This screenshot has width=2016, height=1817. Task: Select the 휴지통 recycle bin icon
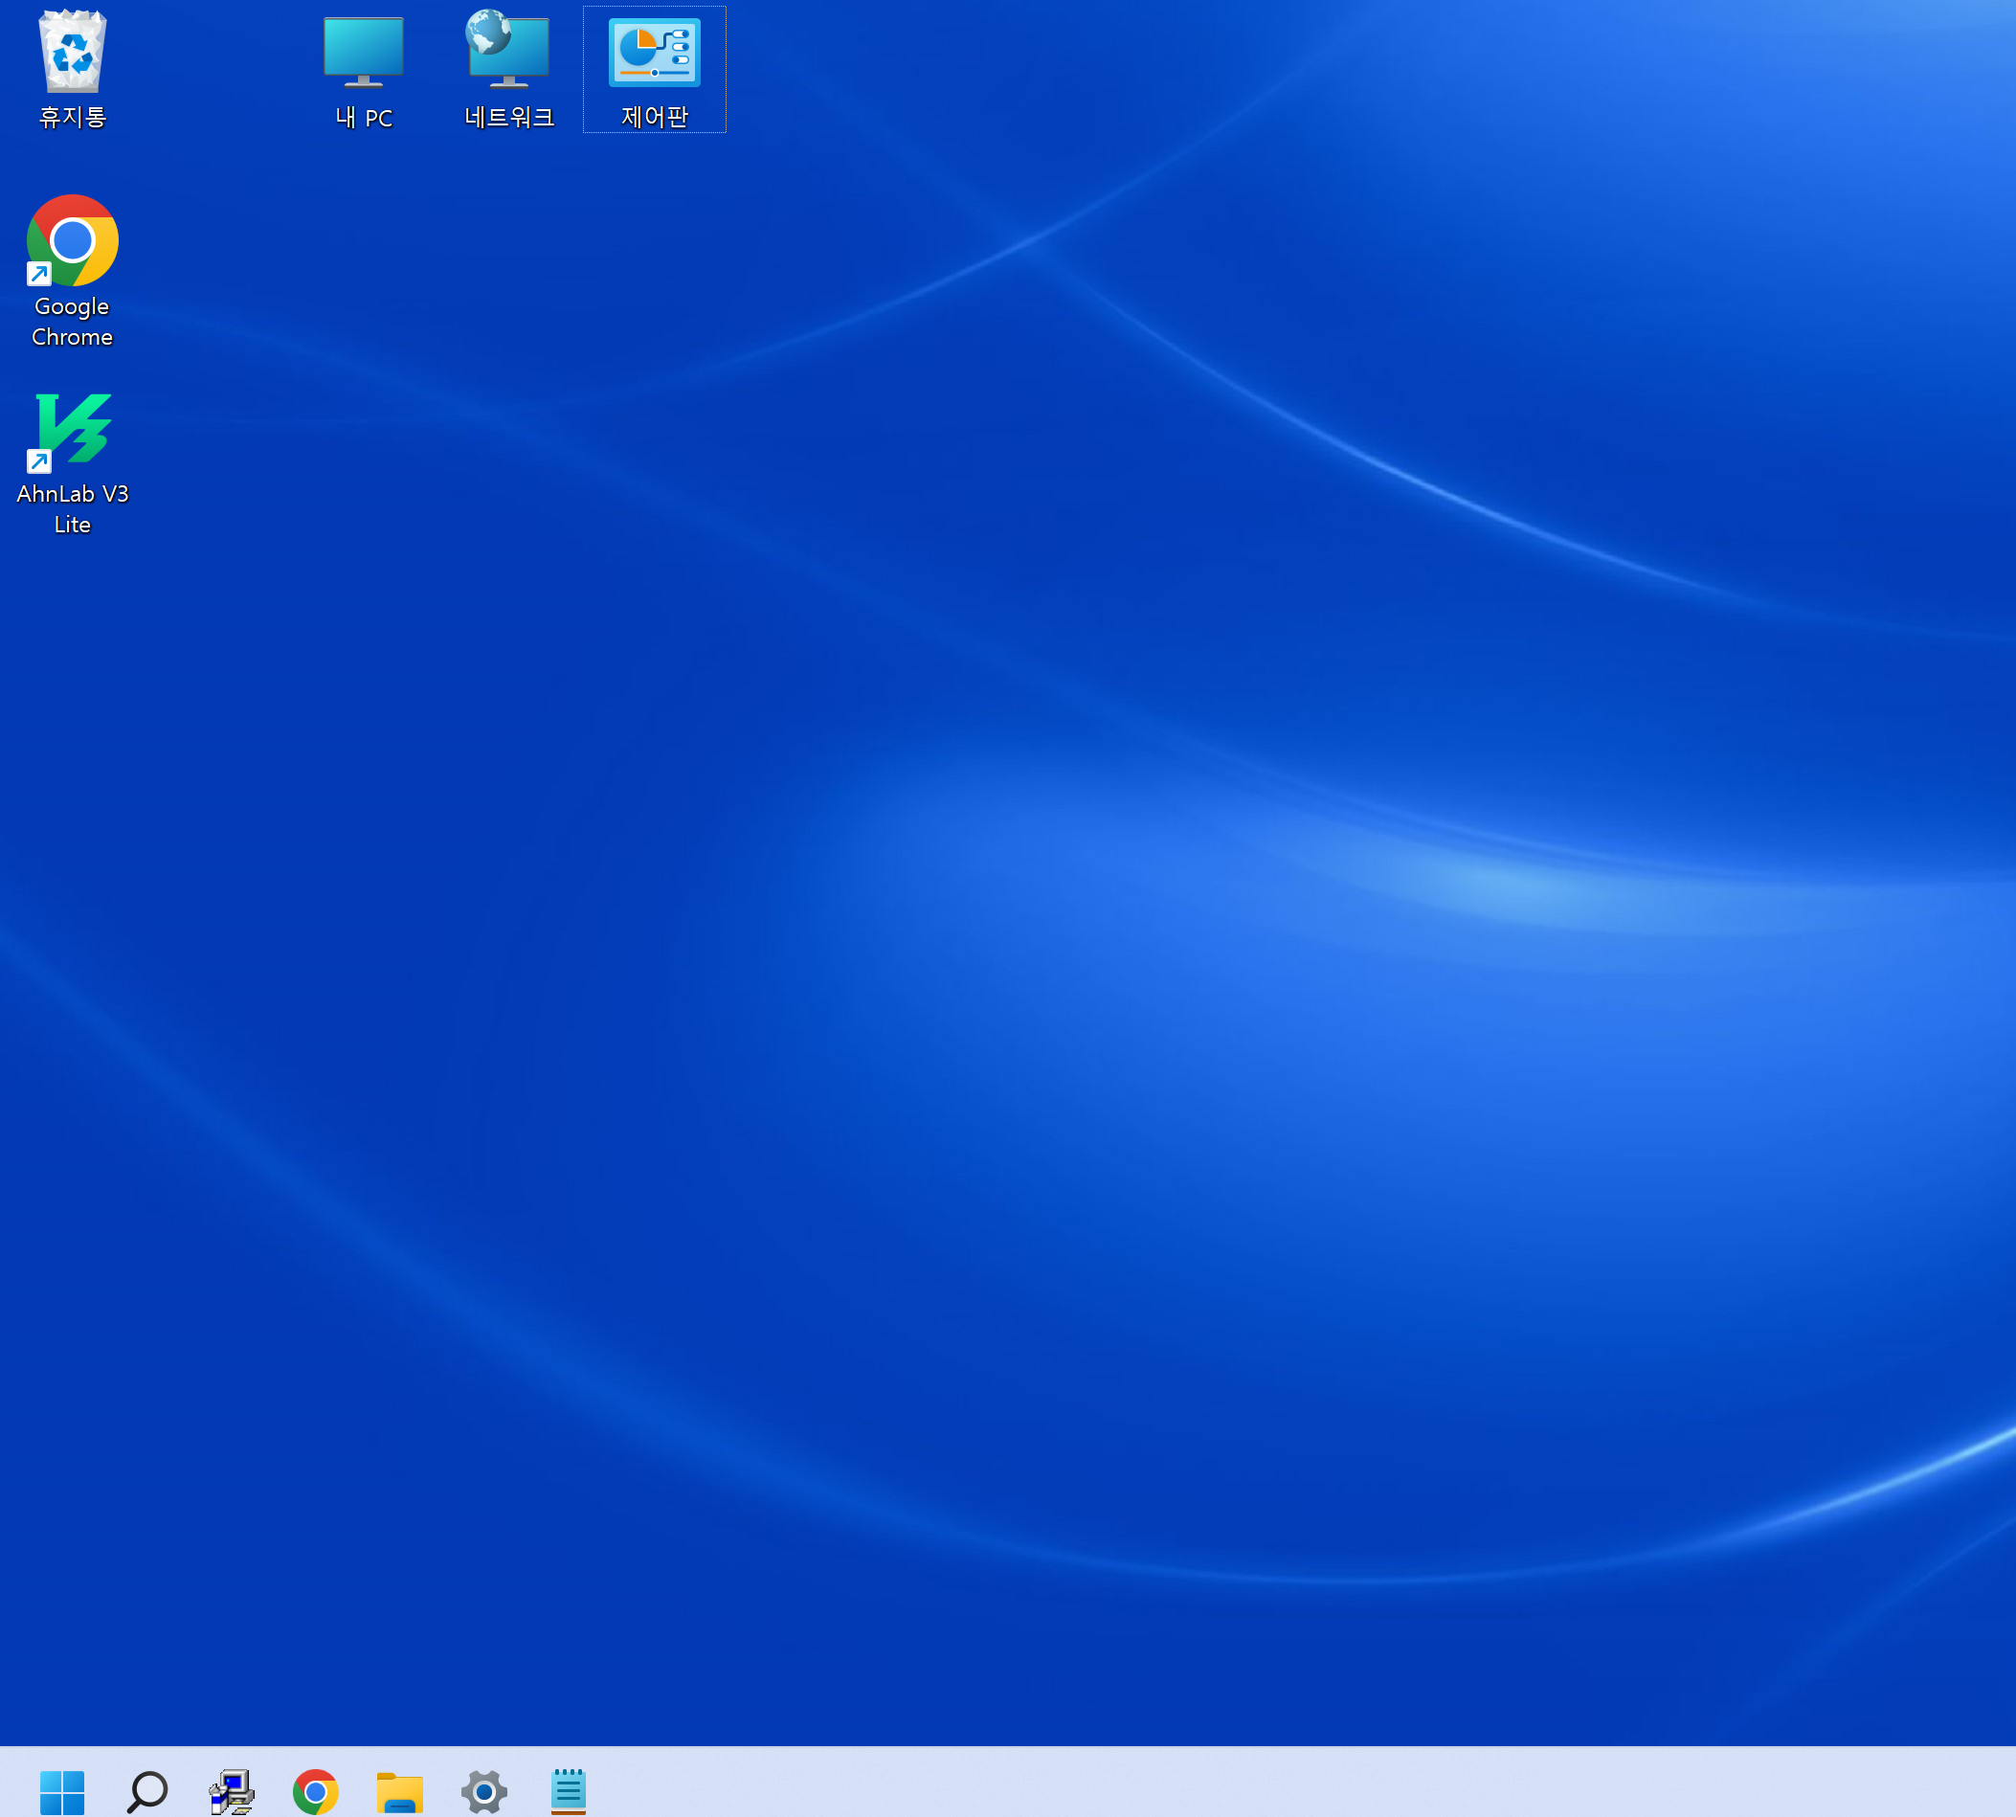72,52
